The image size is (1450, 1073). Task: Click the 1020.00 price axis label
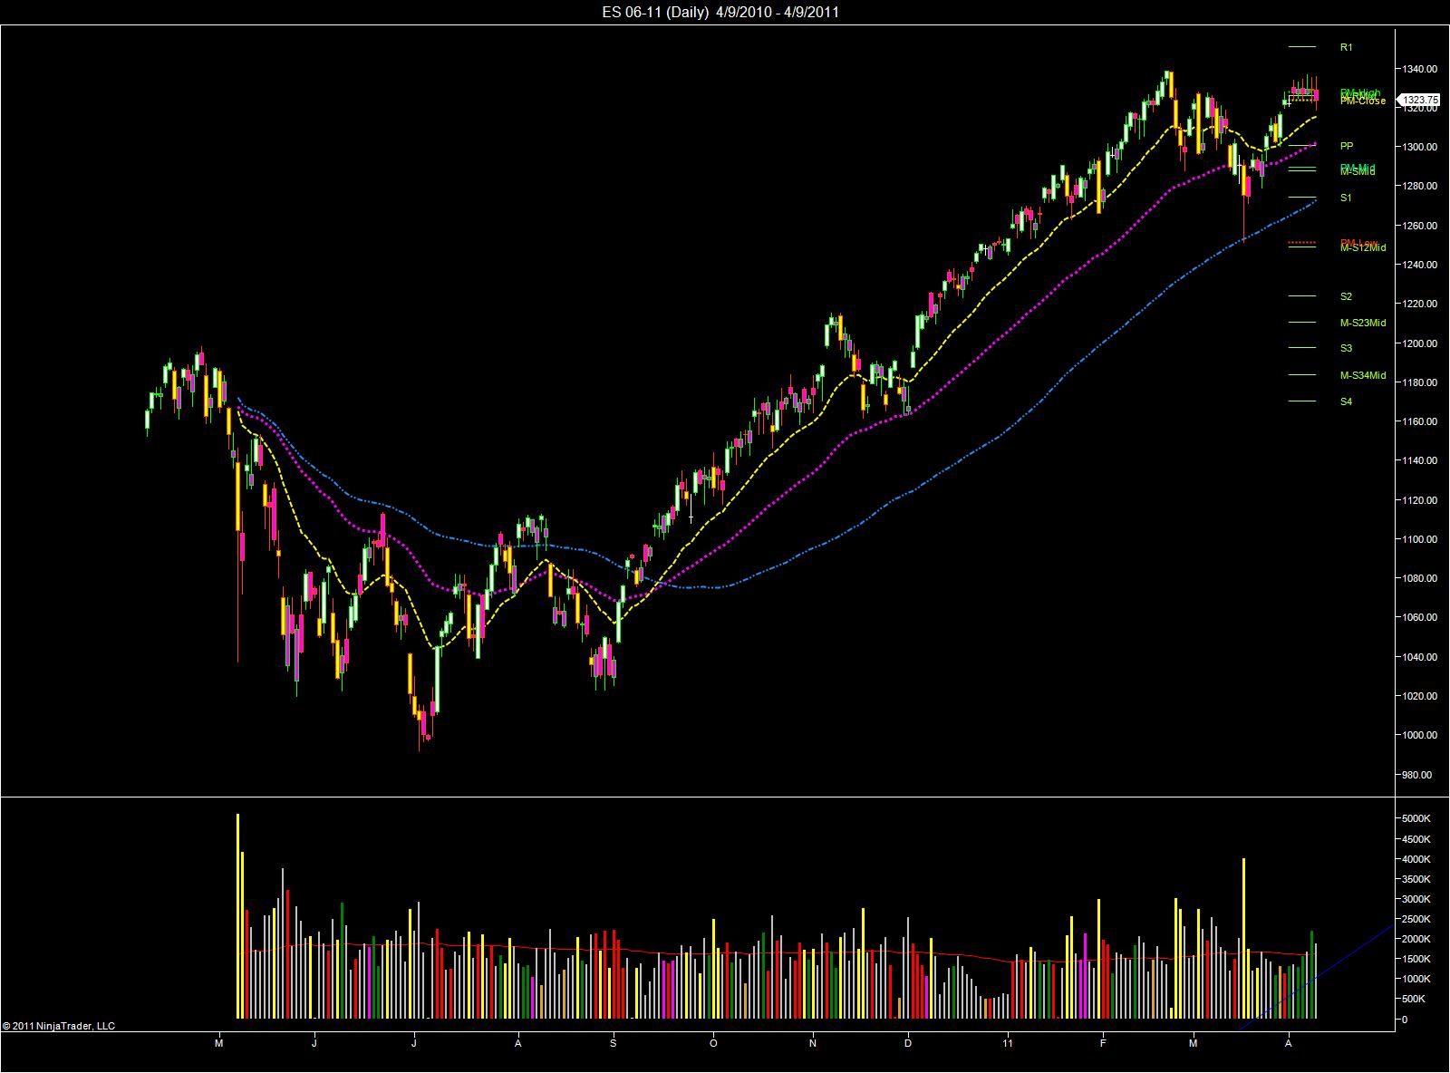1419,696
